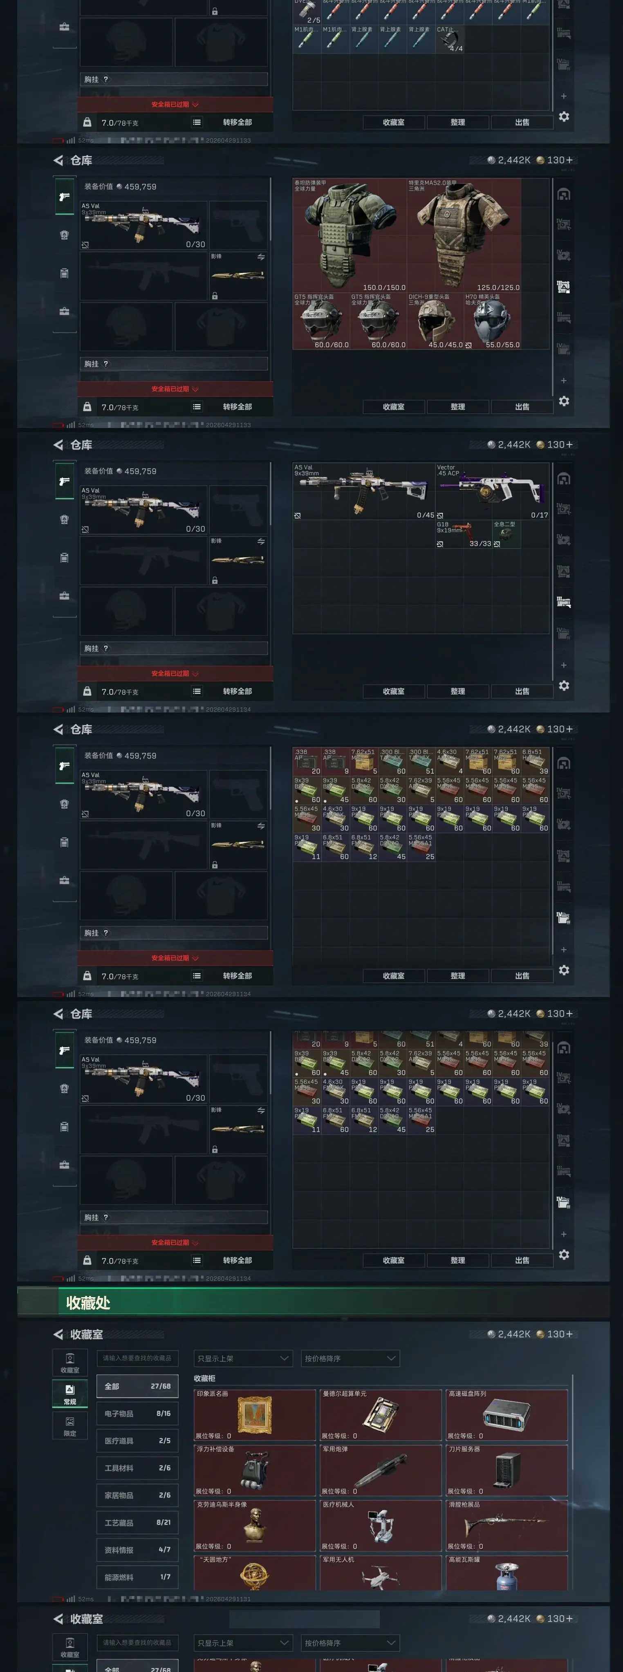
Task: Select the G18 9x19mm pistol
Action: point(464,534)
